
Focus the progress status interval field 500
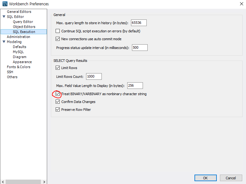139,47
